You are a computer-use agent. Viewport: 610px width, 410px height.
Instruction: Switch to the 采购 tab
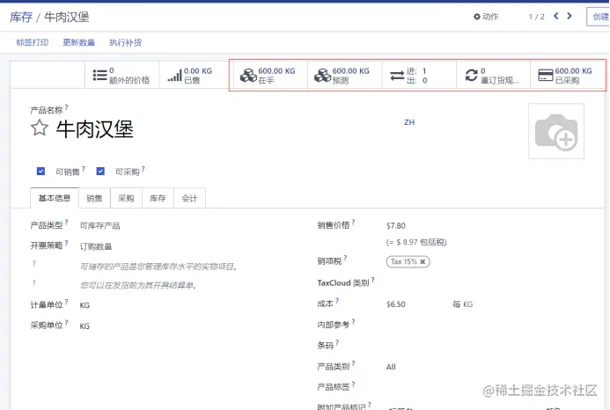coord(126,198)
